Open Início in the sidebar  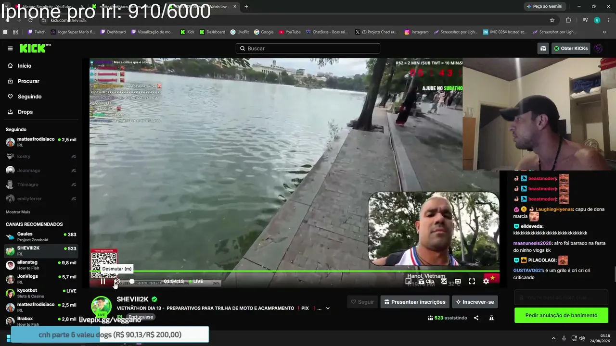(25, 66)
